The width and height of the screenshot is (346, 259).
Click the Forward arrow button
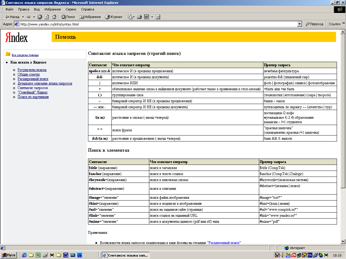point(29,17)
